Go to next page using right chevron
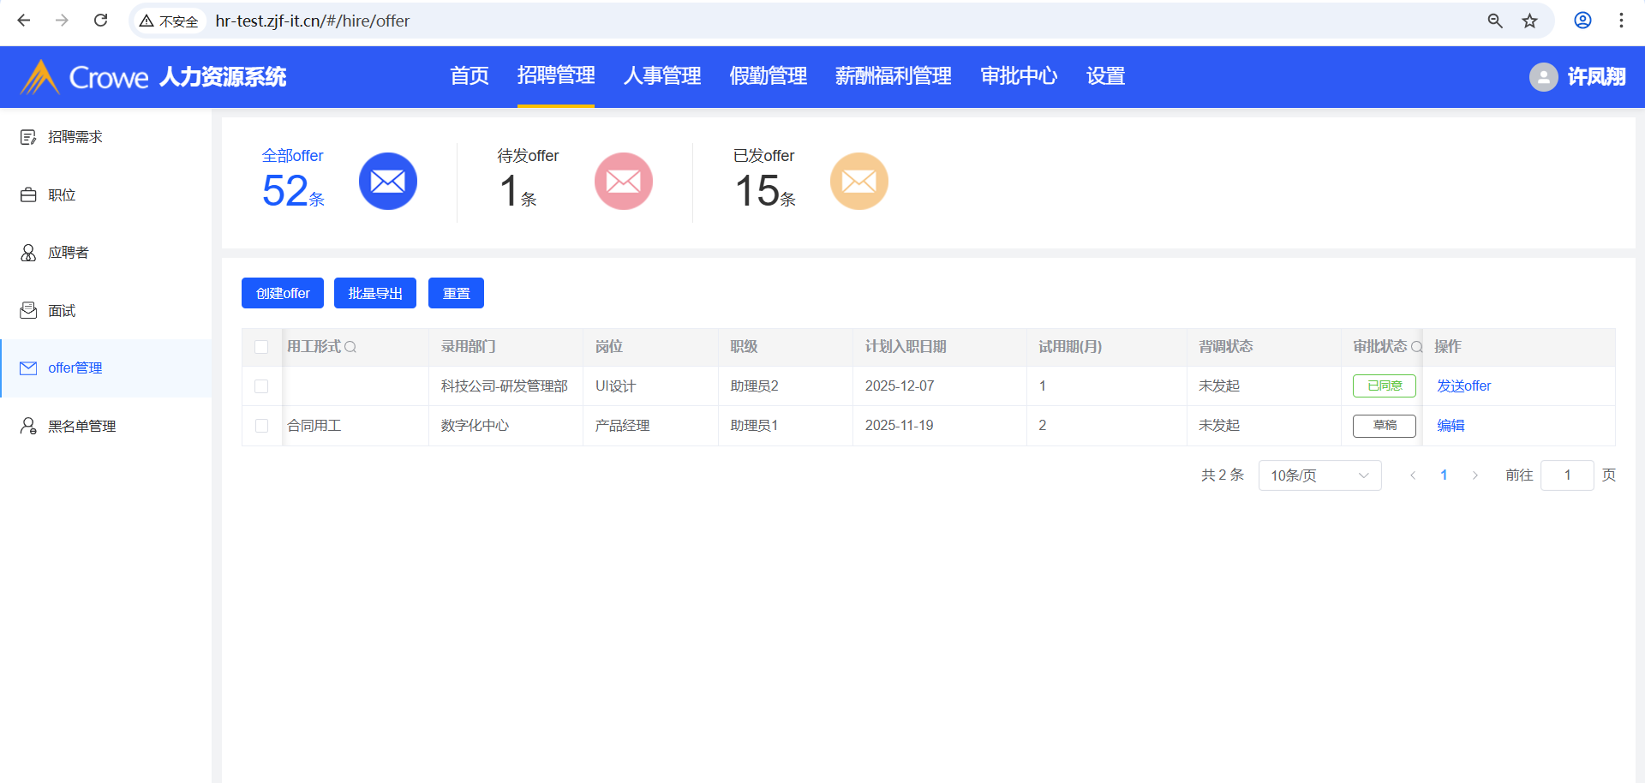The height and width of the screenshot is (783, 1645). tap(1475, 475)
